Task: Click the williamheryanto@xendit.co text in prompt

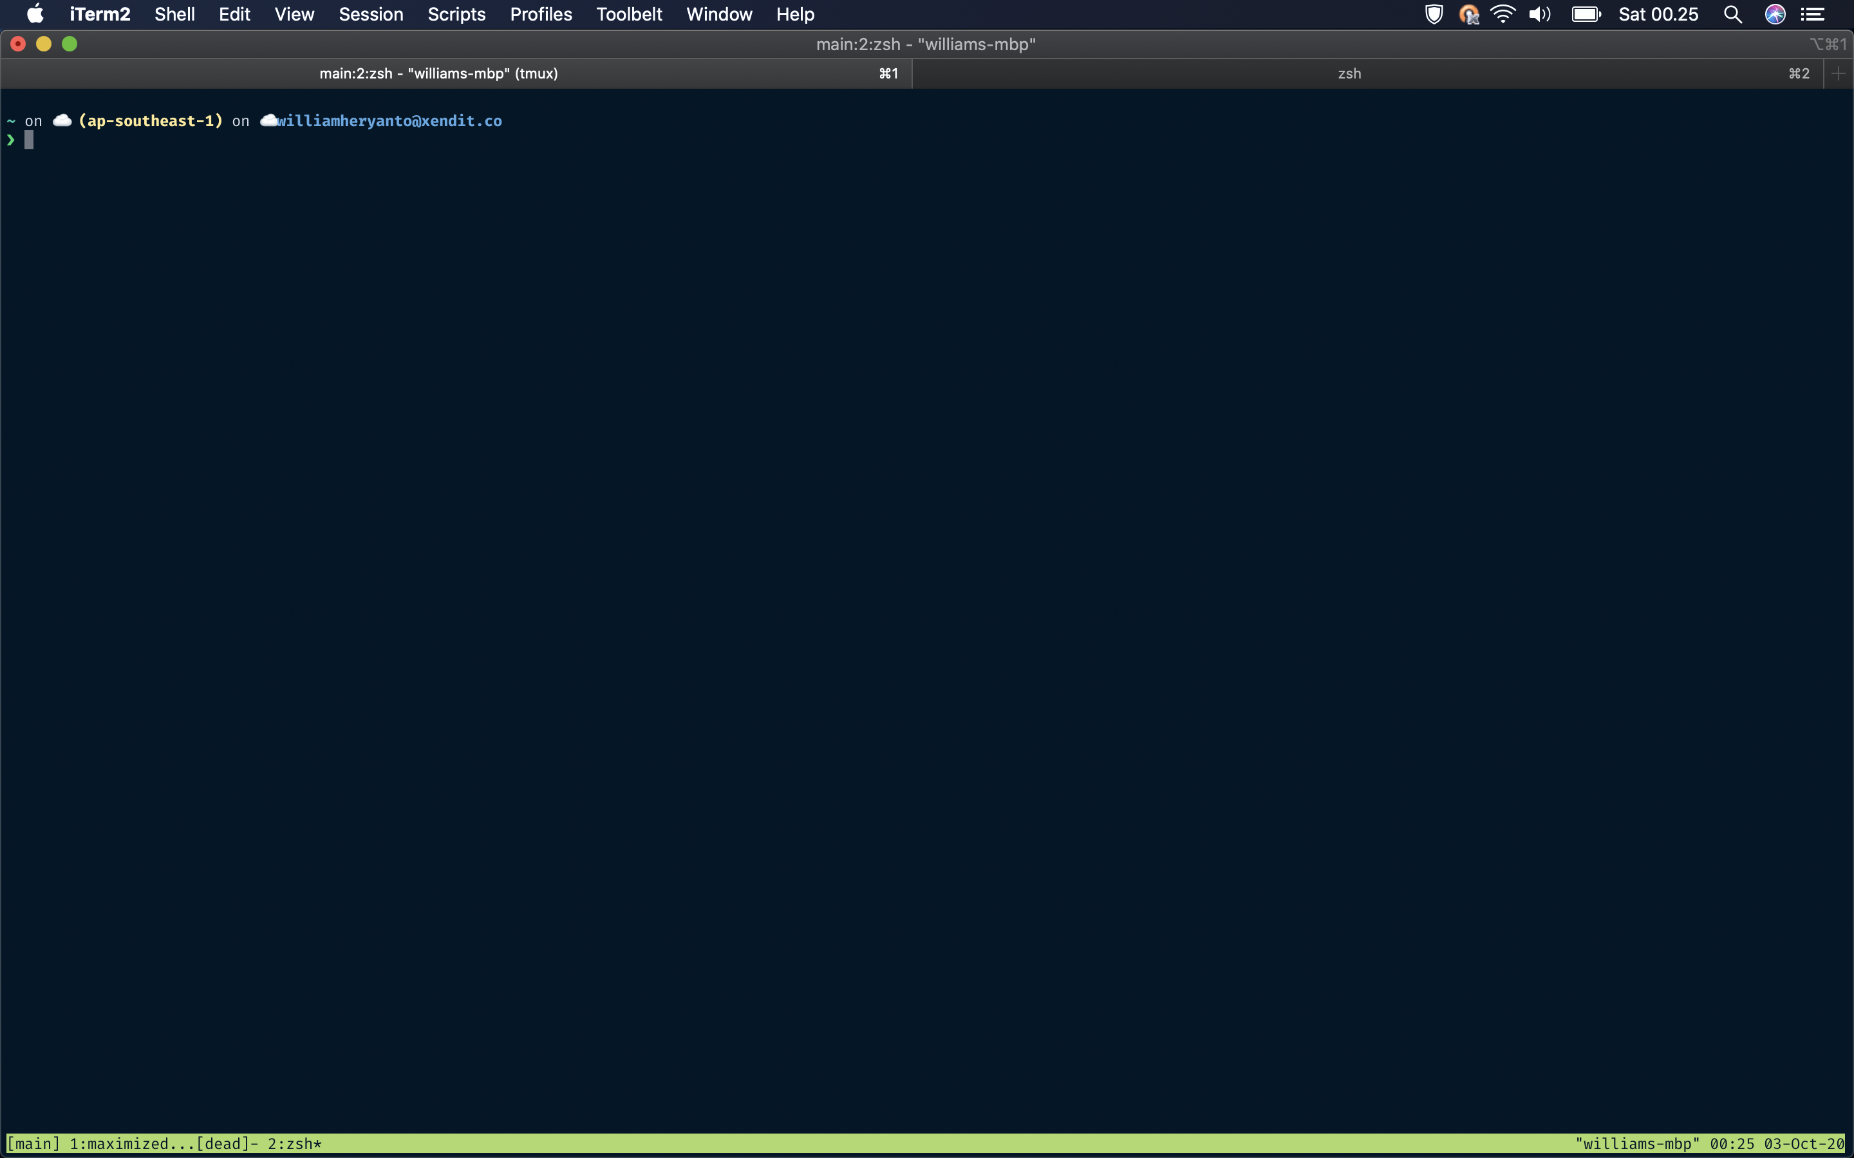Action: pyautogui.click(x=389, y=120)
